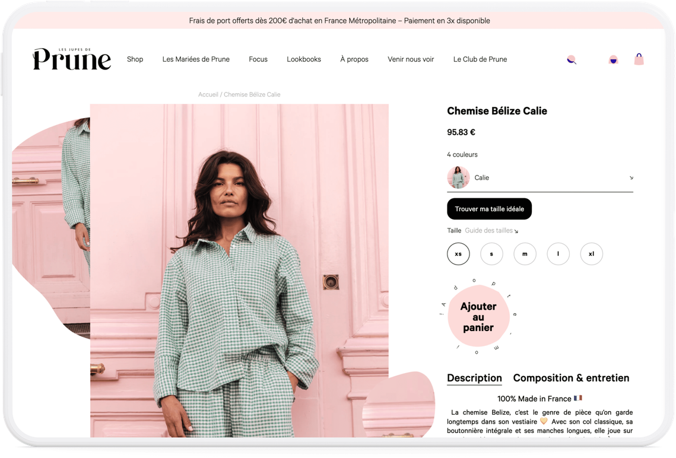Choose size l
The image size is (676, 458).
[558, 254]
